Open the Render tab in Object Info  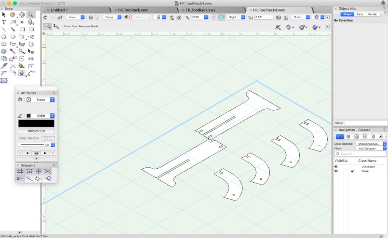coord(373,14)
